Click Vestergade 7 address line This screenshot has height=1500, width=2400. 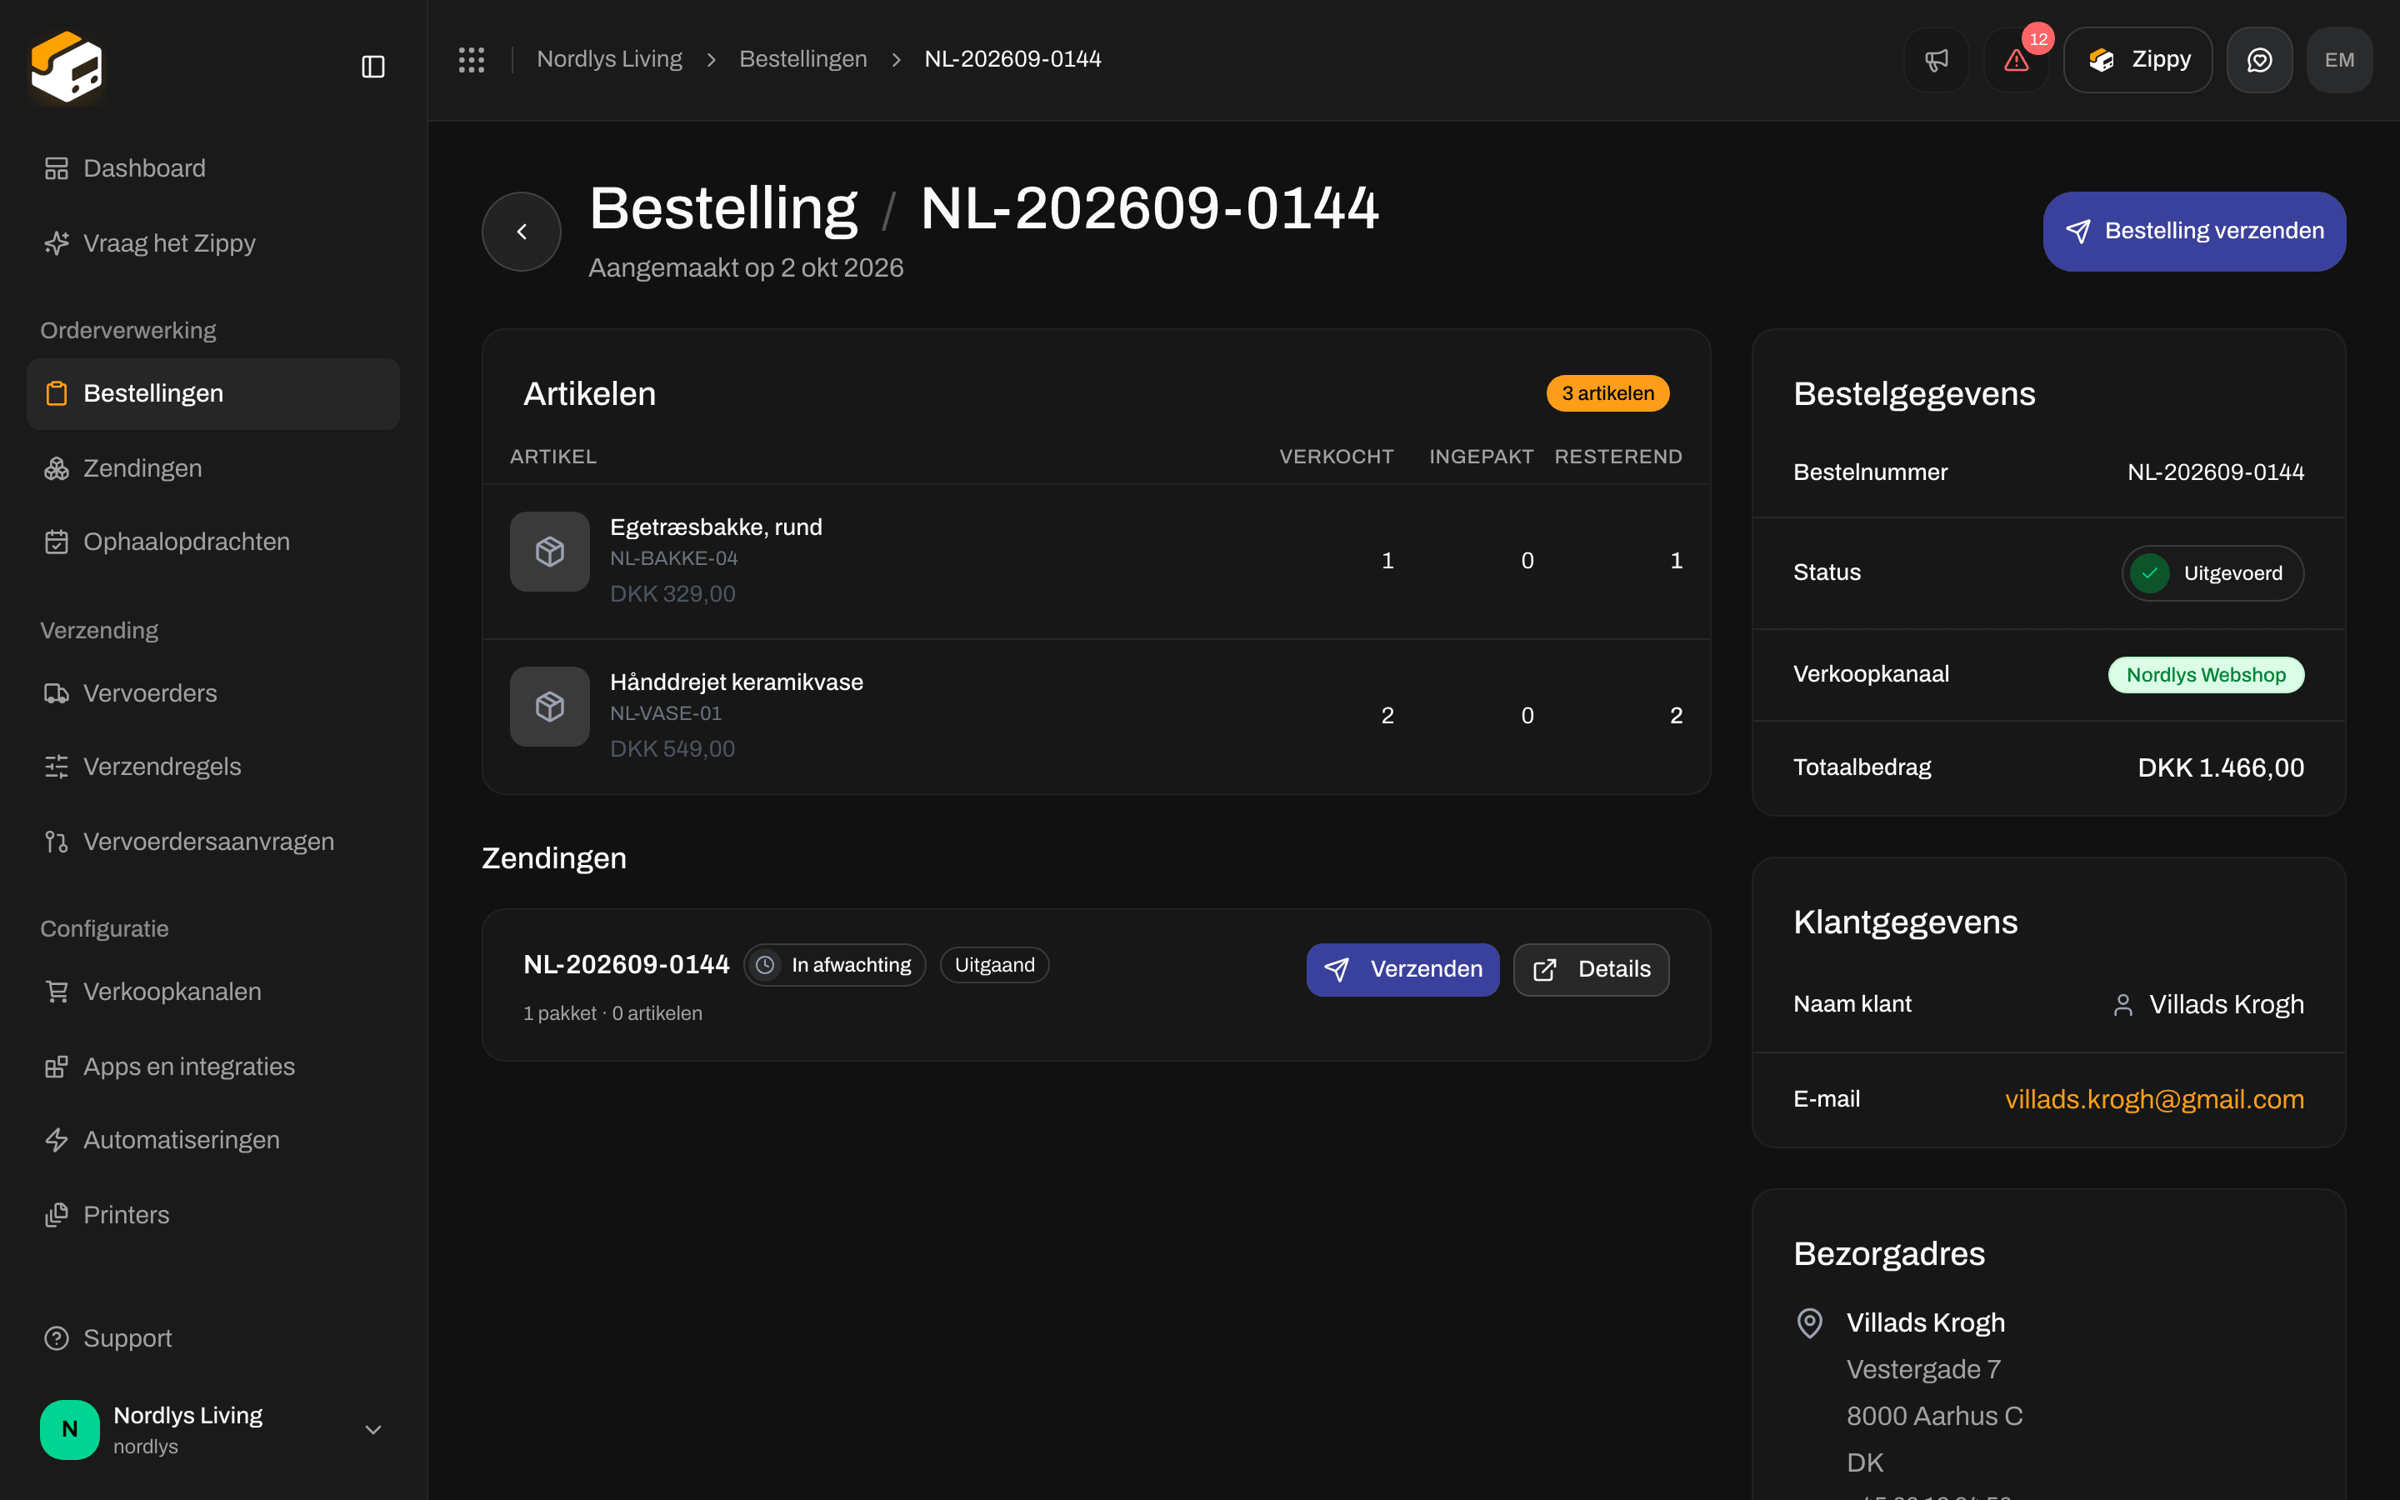(x=1923, y=1370)
